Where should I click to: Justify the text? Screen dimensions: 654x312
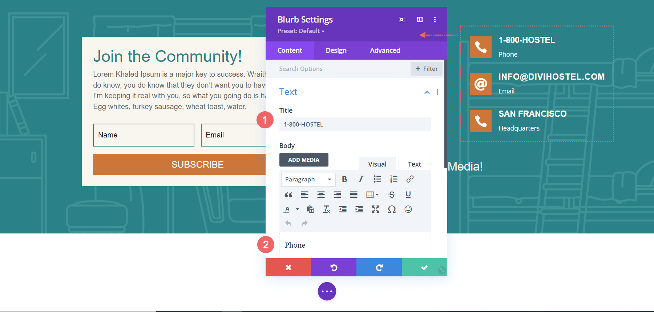click(354, 195)
